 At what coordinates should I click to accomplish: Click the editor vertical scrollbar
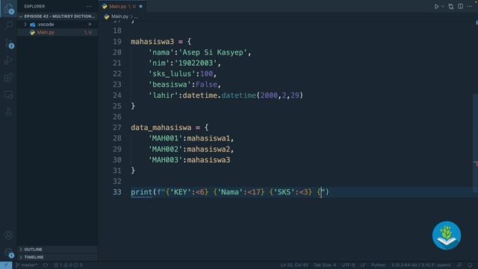tap(476, 143)
